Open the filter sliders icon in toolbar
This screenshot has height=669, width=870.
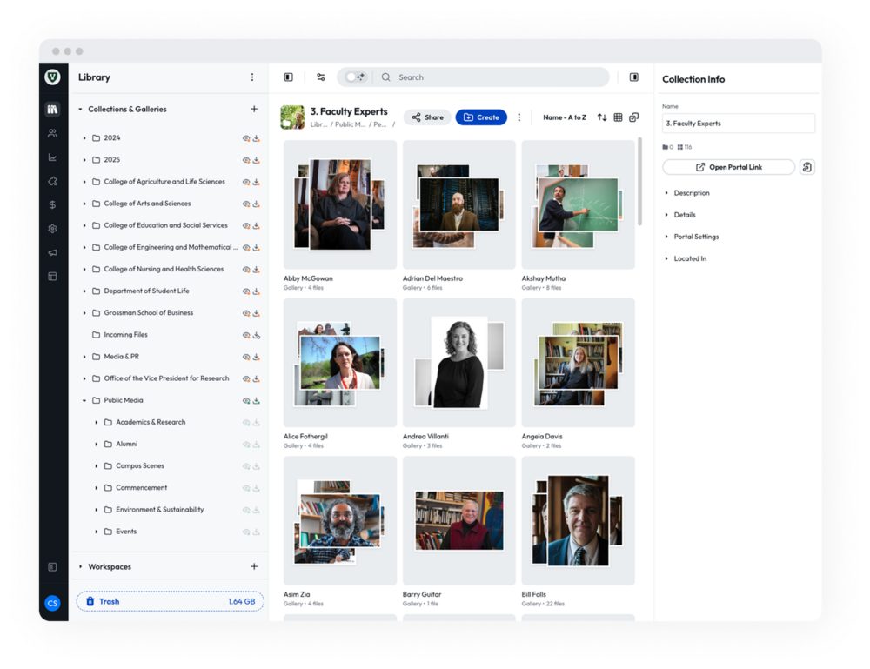point(321,77)
